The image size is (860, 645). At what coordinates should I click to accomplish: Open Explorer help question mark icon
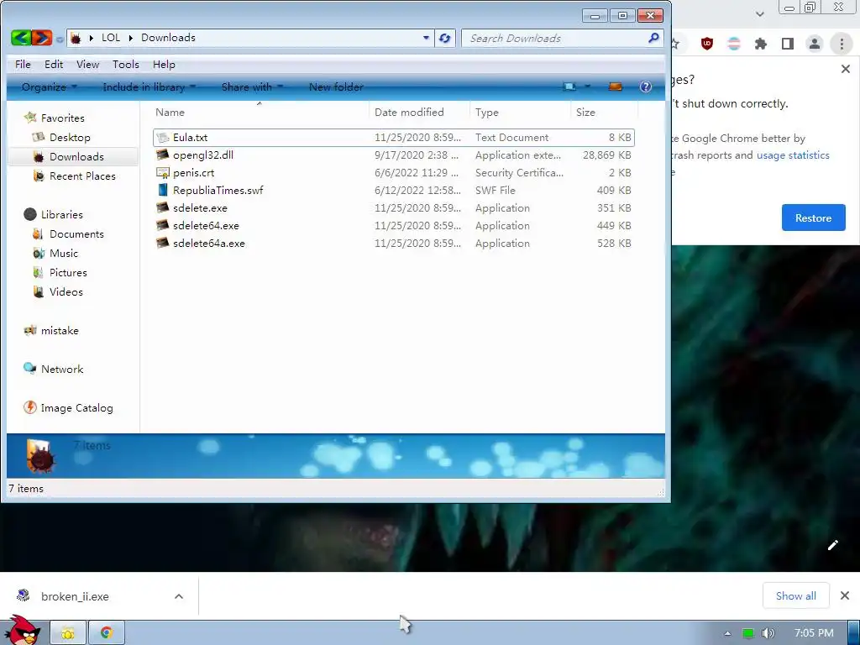coord(646,87)
